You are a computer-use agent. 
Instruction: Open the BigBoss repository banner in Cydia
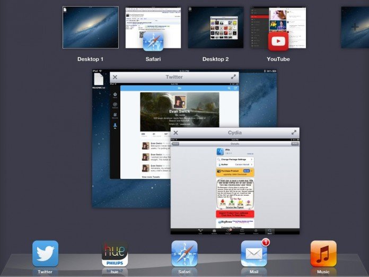coord(235,222)
